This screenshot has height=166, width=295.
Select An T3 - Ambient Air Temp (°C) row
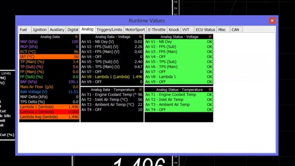112,105
